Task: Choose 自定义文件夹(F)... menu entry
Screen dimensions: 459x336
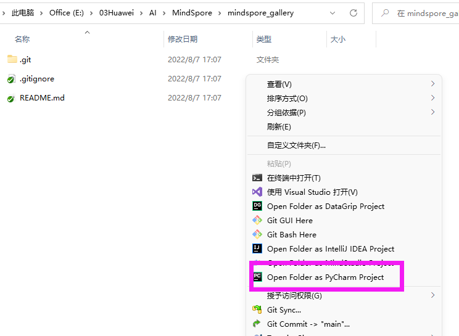Action: [x=296, y=145]
